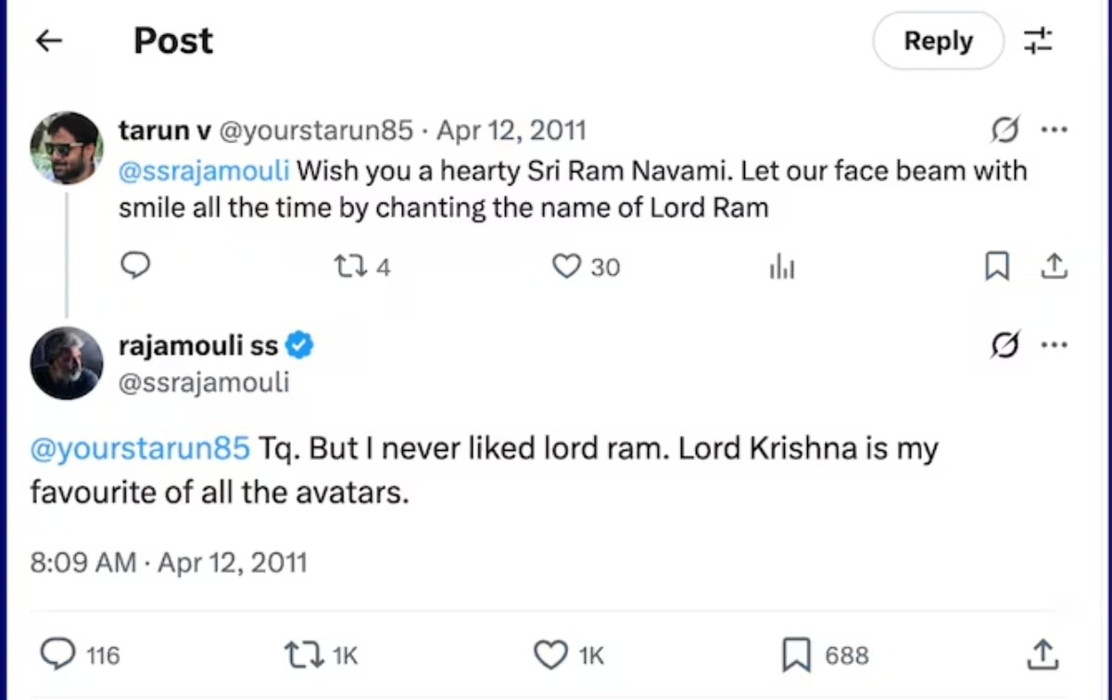This screenshot has height=700, width=1112.
Task: Retweet tarun v's post with 4 reposts
Action: (x=348, y=268)
